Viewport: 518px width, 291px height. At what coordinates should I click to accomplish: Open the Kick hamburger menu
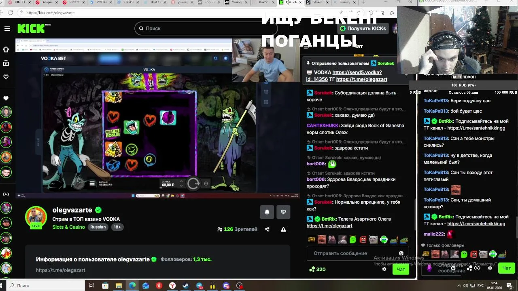(7, 28)
